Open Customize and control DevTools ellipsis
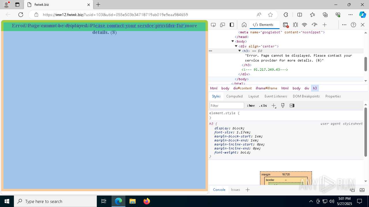Image resolution: width=369 pixels, height=207 pixels. click(x=344, y=25)
